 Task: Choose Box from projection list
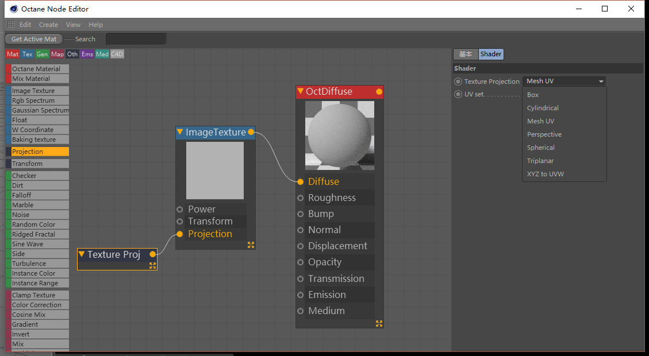pyautogui.click(x=564, y=95)
